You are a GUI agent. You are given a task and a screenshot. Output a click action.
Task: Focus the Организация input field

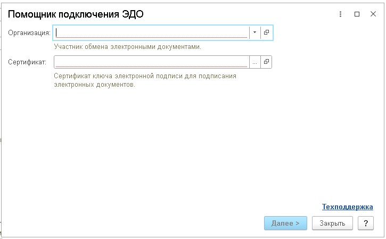151,32
